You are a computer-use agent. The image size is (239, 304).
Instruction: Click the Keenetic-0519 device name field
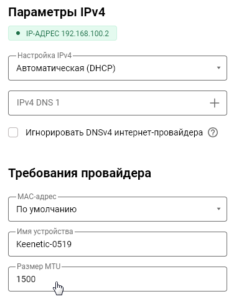[x=118, y=244]
